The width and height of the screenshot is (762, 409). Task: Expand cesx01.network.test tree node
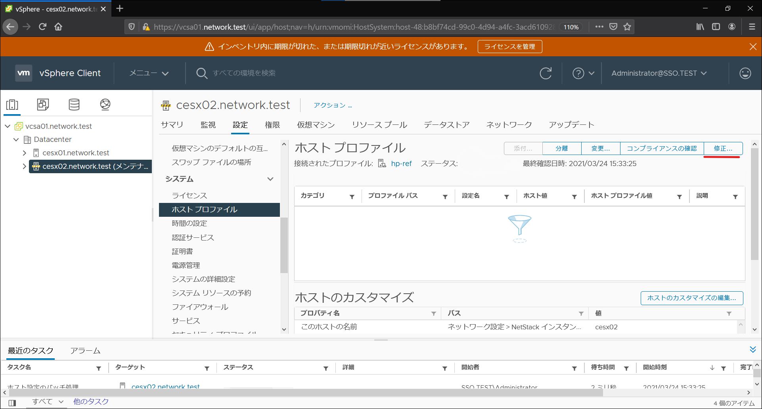(25, 153)
